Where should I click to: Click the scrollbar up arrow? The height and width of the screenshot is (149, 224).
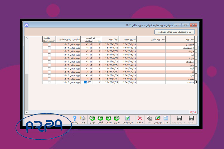[27, 38]
